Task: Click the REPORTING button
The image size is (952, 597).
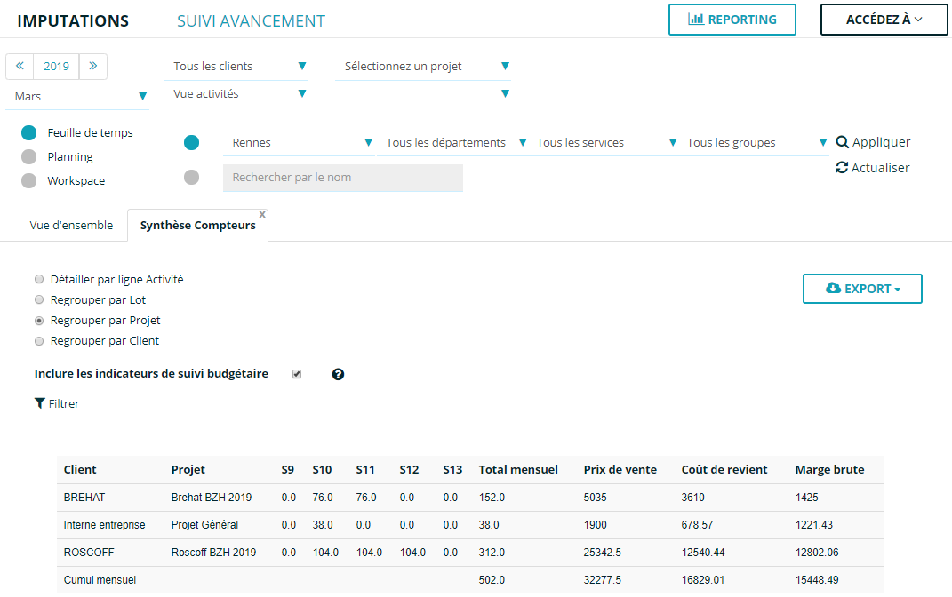Action: [732, 20]
